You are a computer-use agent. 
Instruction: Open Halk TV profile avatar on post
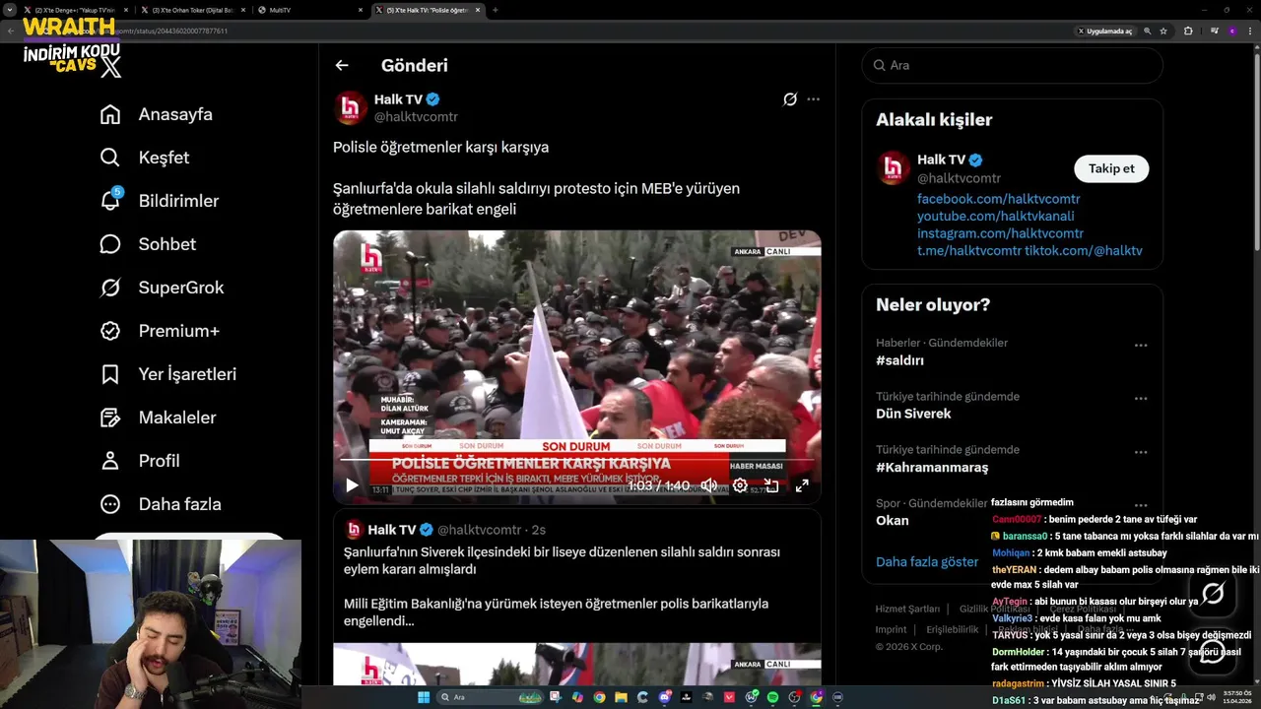[350, 107]
